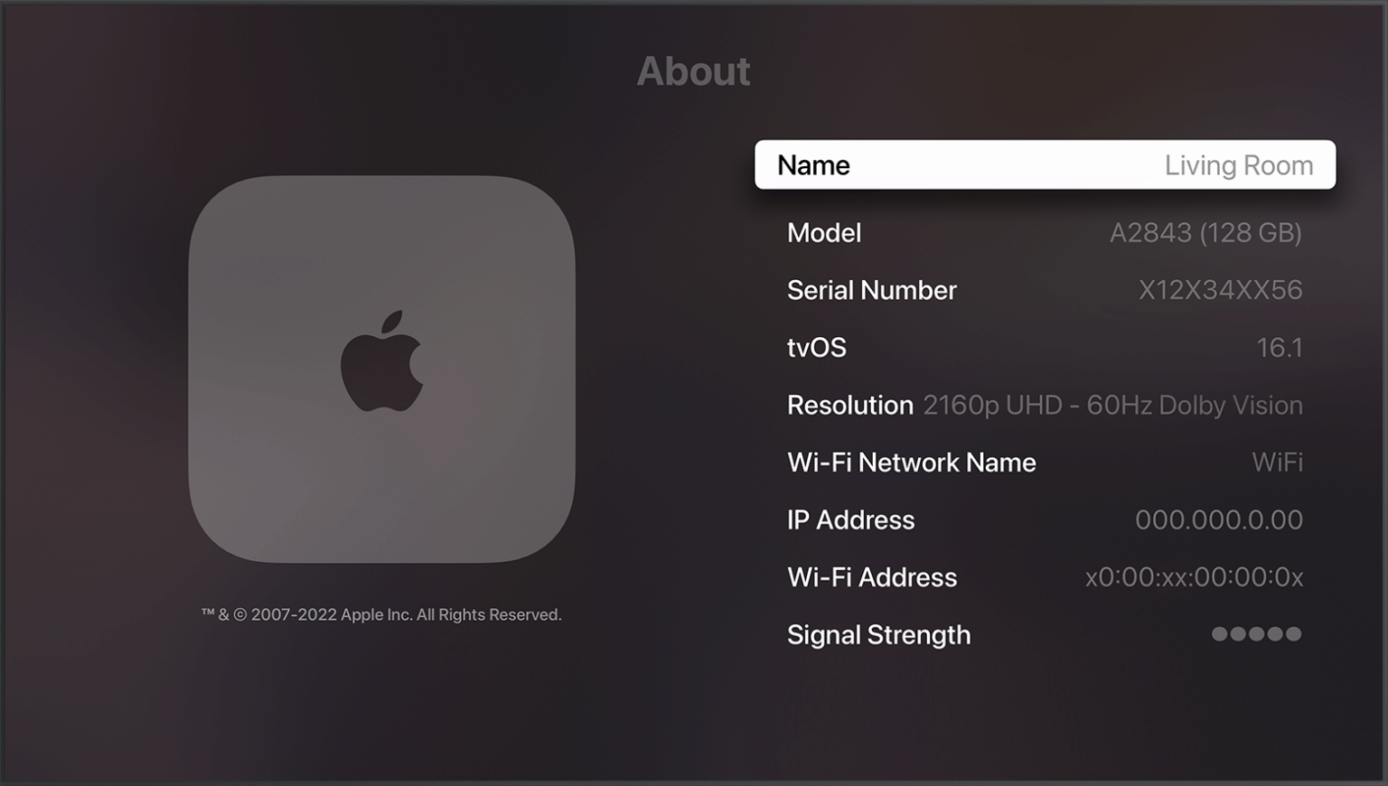The height and width of the screenshot is (786, 1388).
Task: Select the Signal Strength indicator dots
Action: (x=1257, y=634)
